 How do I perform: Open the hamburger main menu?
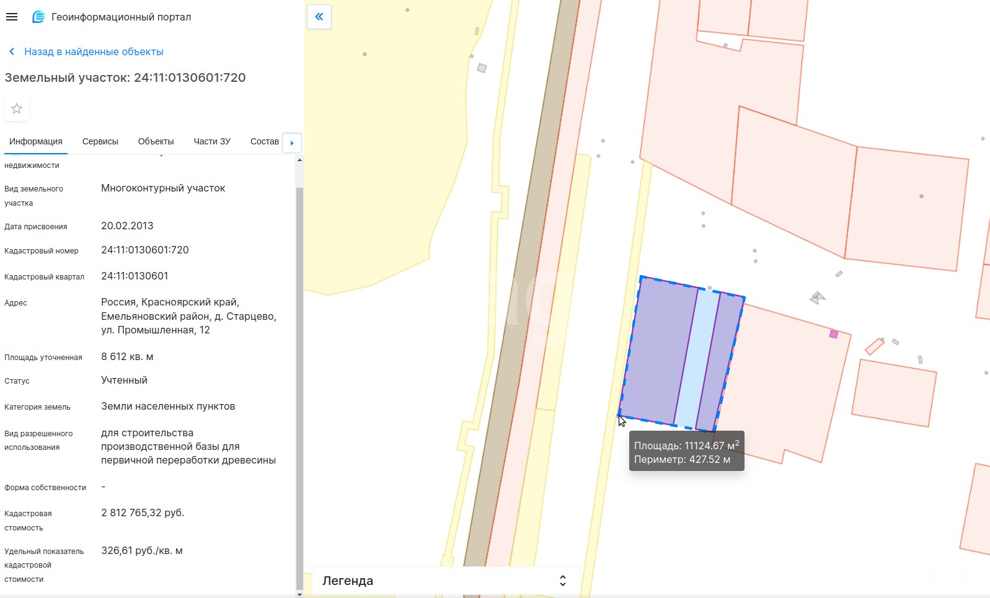click(x=12, y=17)
